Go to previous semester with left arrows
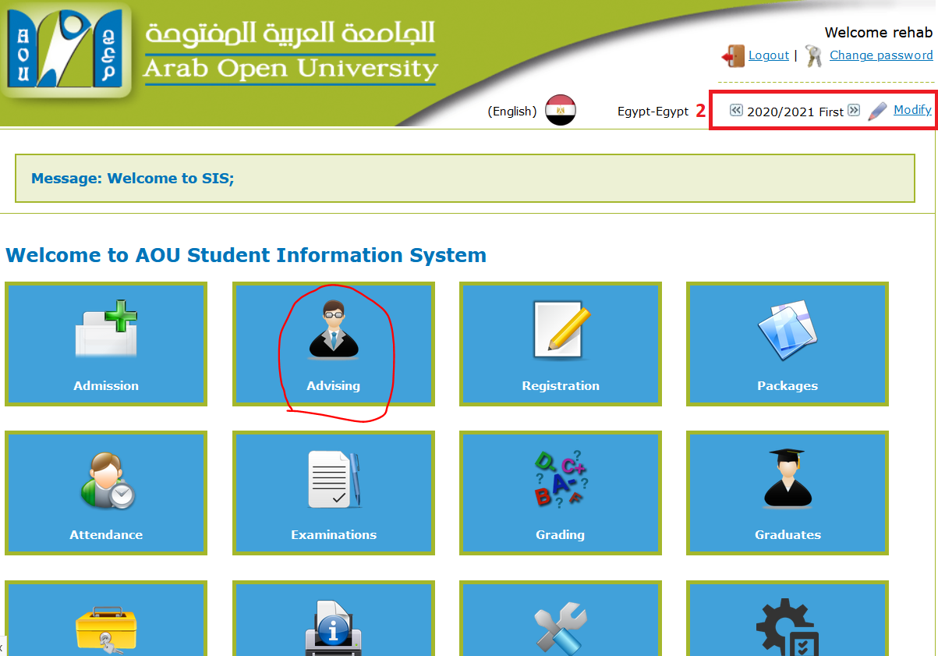 tap(736, 110)
